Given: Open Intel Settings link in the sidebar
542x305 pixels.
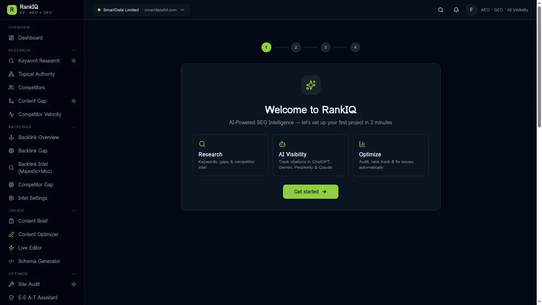Looking at the screenshot, I should pyautogui.click(x=42, y=198).
